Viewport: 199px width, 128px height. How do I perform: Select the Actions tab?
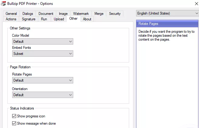pyautogui.click(x=11, y=19)
